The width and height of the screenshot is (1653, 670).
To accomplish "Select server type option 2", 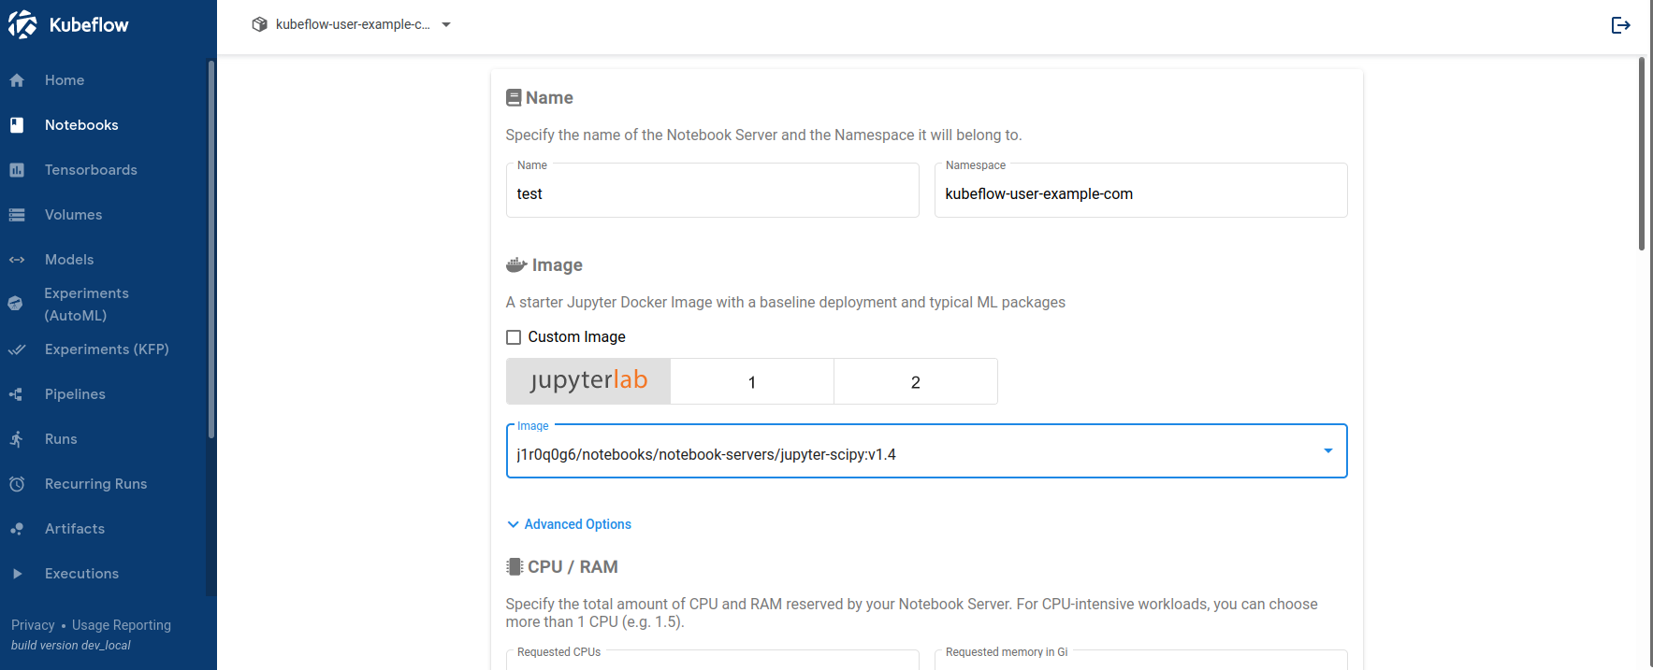I will (916, 381).
